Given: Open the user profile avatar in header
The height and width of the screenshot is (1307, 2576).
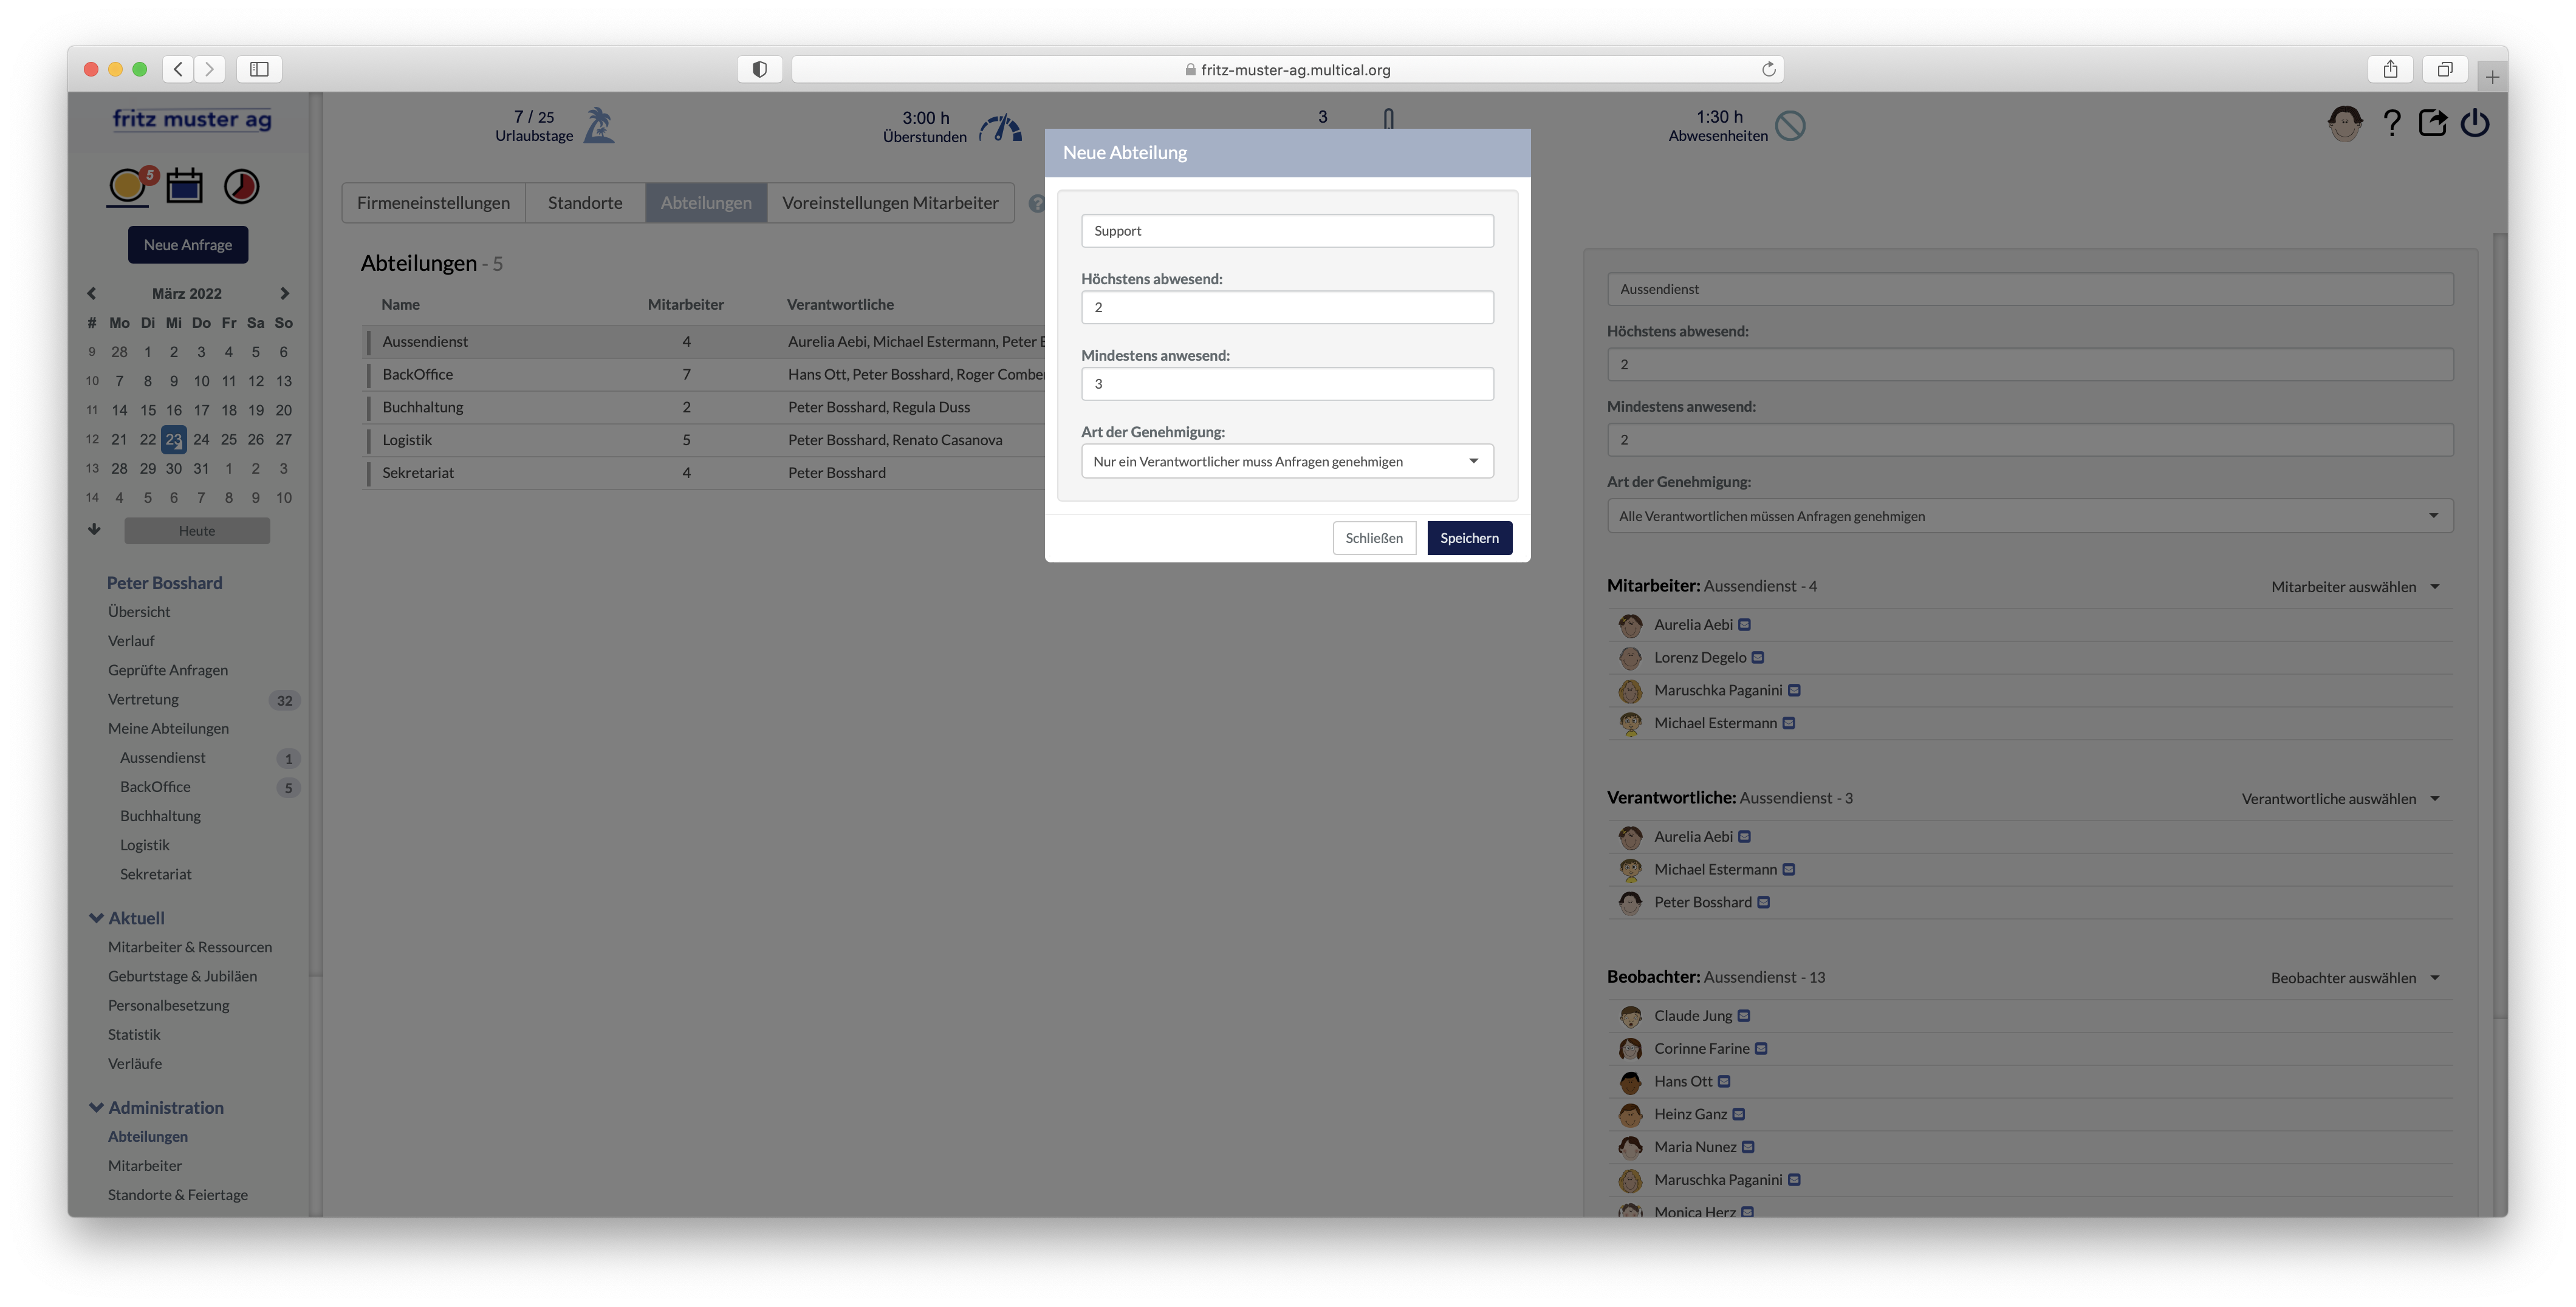Looking at the screenshot, I should click(2344, 124).
